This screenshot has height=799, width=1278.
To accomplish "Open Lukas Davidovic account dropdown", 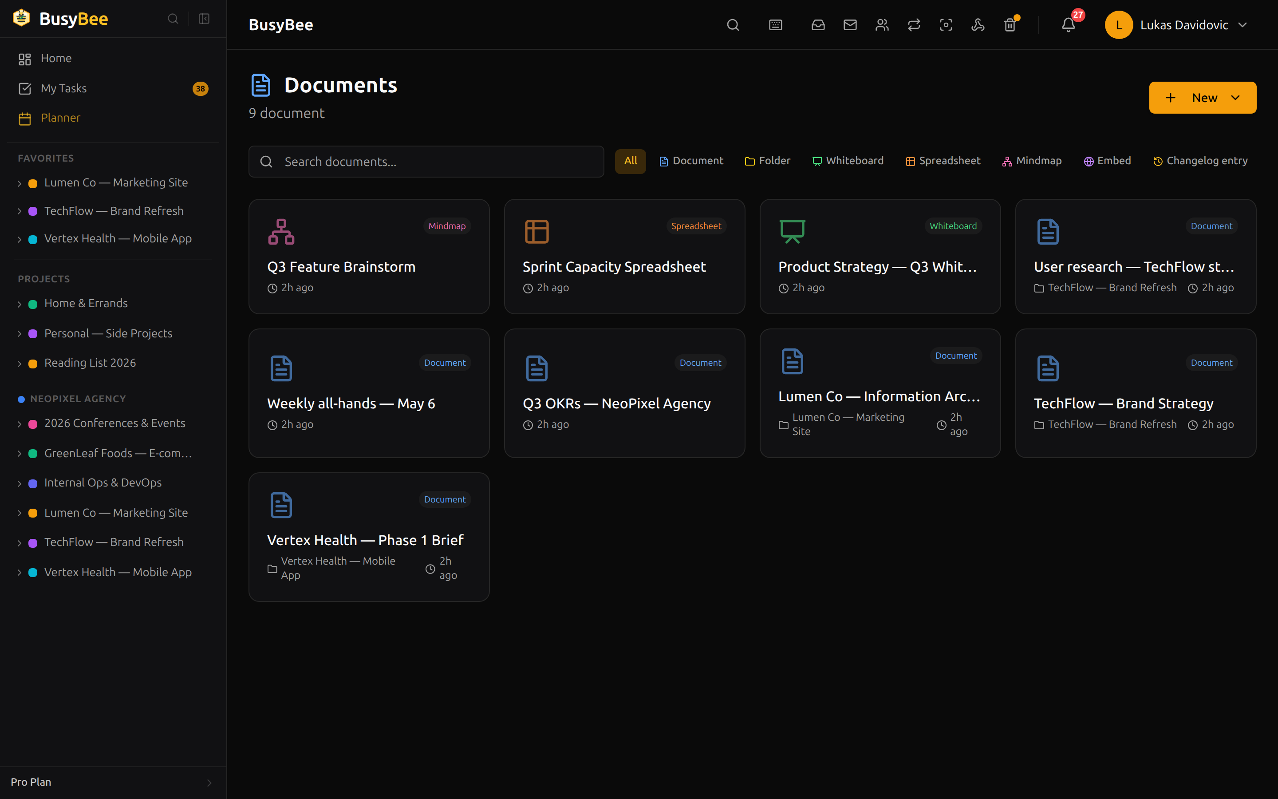I will (x=1176, y=25).
